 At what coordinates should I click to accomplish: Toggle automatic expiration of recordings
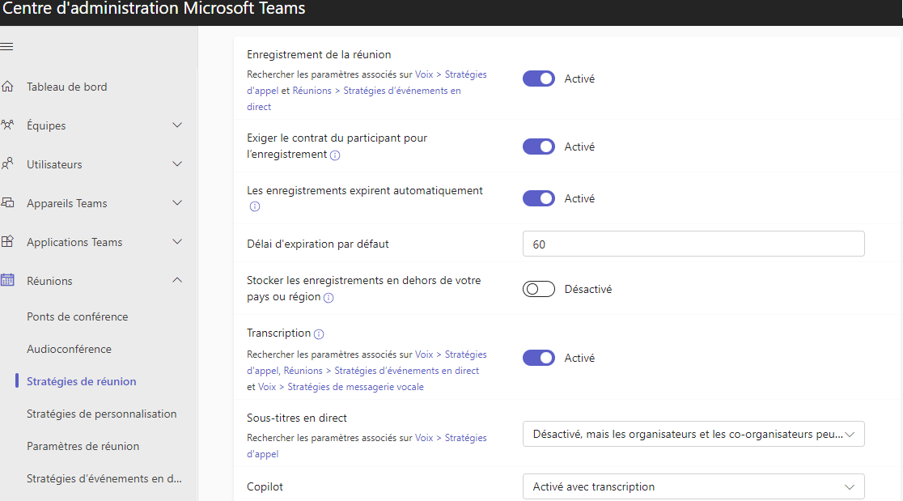point(539,198)
